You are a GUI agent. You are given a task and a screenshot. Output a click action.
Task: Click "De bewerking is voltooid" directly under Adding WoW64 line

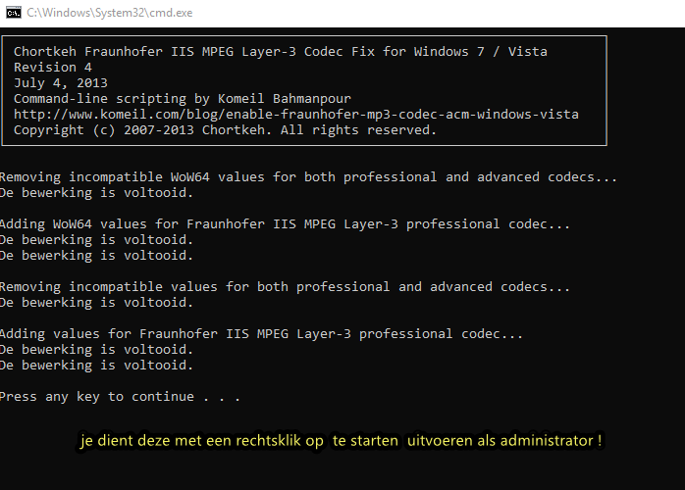(96, 240)
